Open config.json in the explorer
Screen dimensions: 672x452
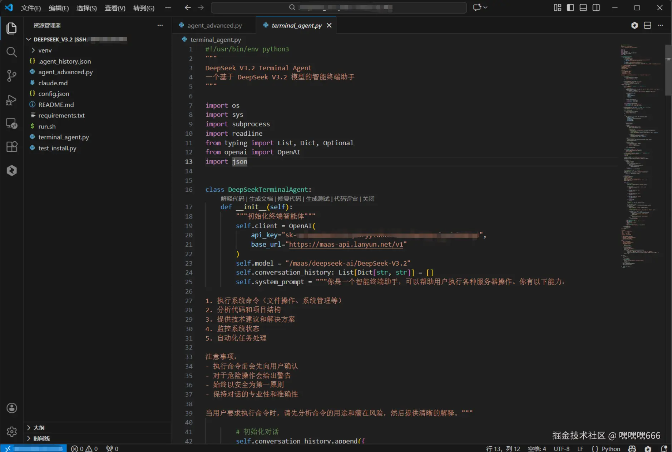pyautogui.click(x=54, y=94)
